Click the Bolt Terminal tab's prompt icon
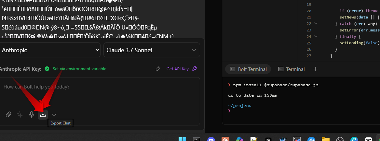This screenshot has height=141, width=380. [x=232, y=69]
